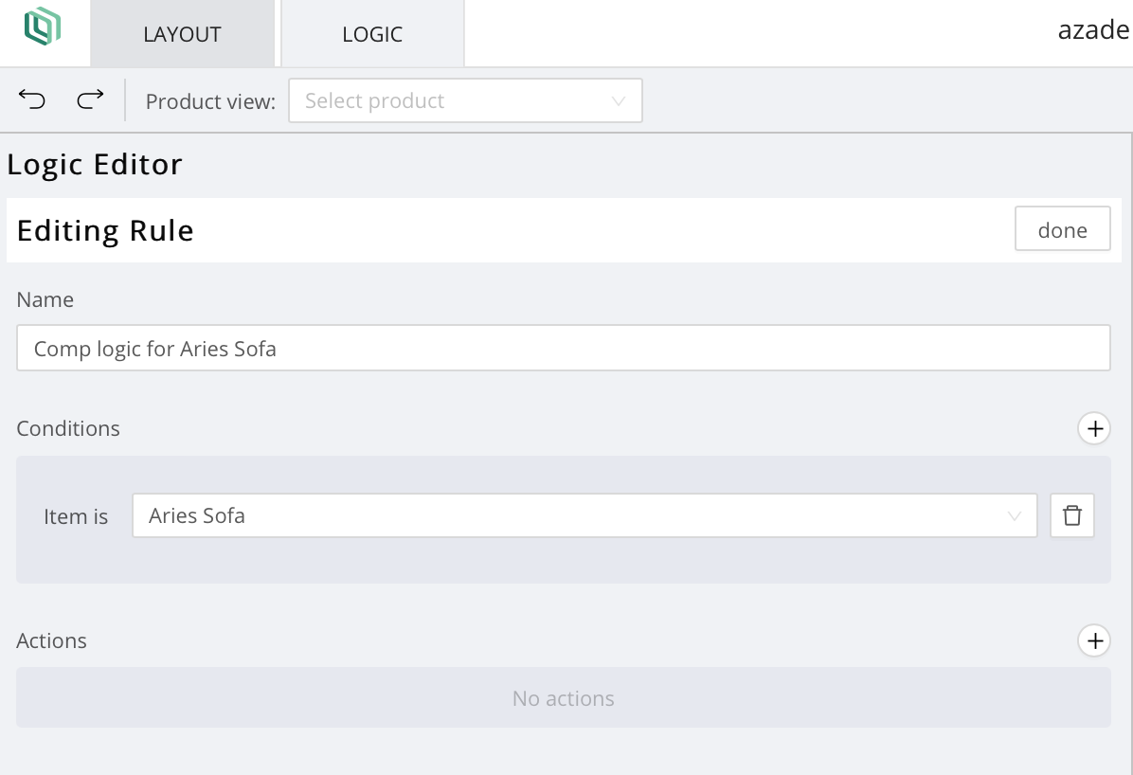Add a new action with plus icon

pyautogui.click(x=1094, y=640)
